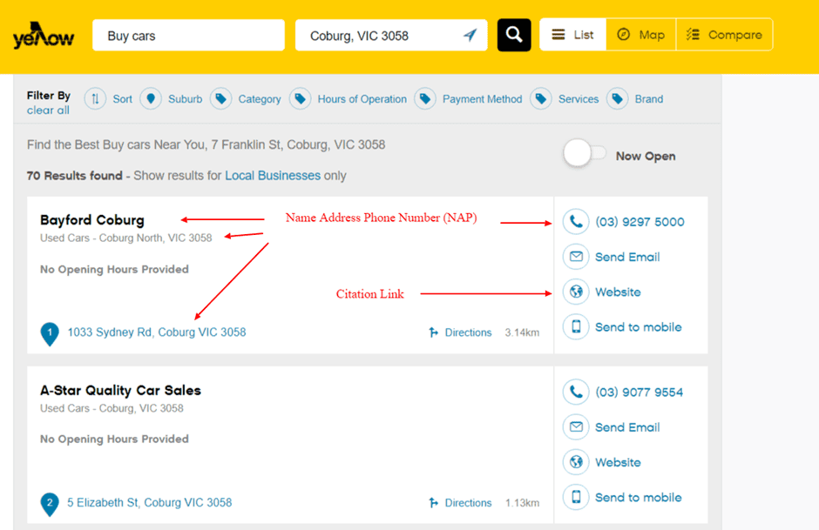Click the clear all filters link
The image size is (819, 530).
coord(48,111)
